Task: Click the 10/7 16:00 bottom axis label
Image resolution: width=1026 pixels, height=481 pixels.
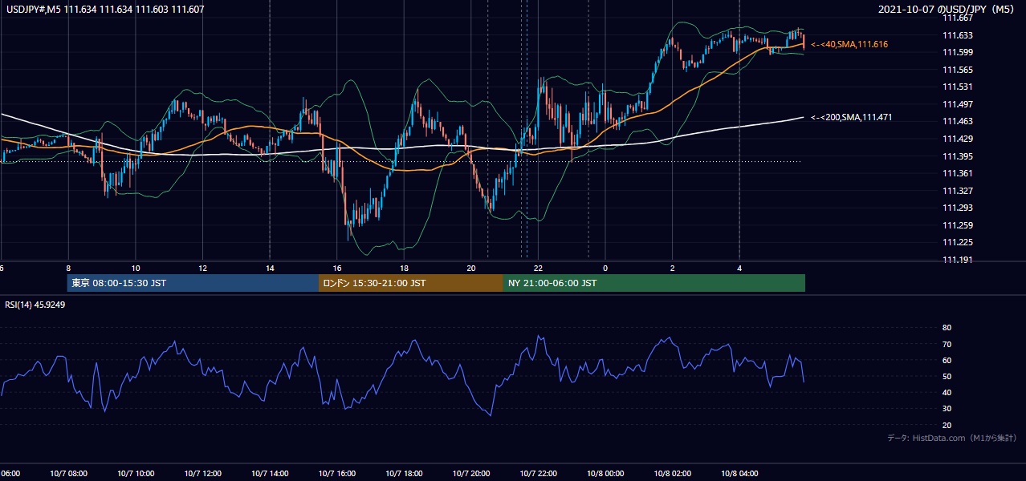Action: pos(337,474)
